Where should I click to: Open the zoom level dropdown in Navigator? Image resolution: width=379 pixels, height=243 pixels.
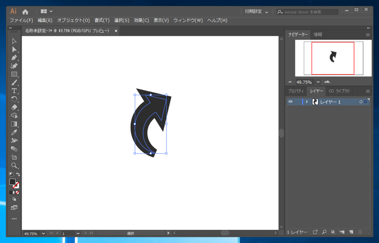(318, 82)
